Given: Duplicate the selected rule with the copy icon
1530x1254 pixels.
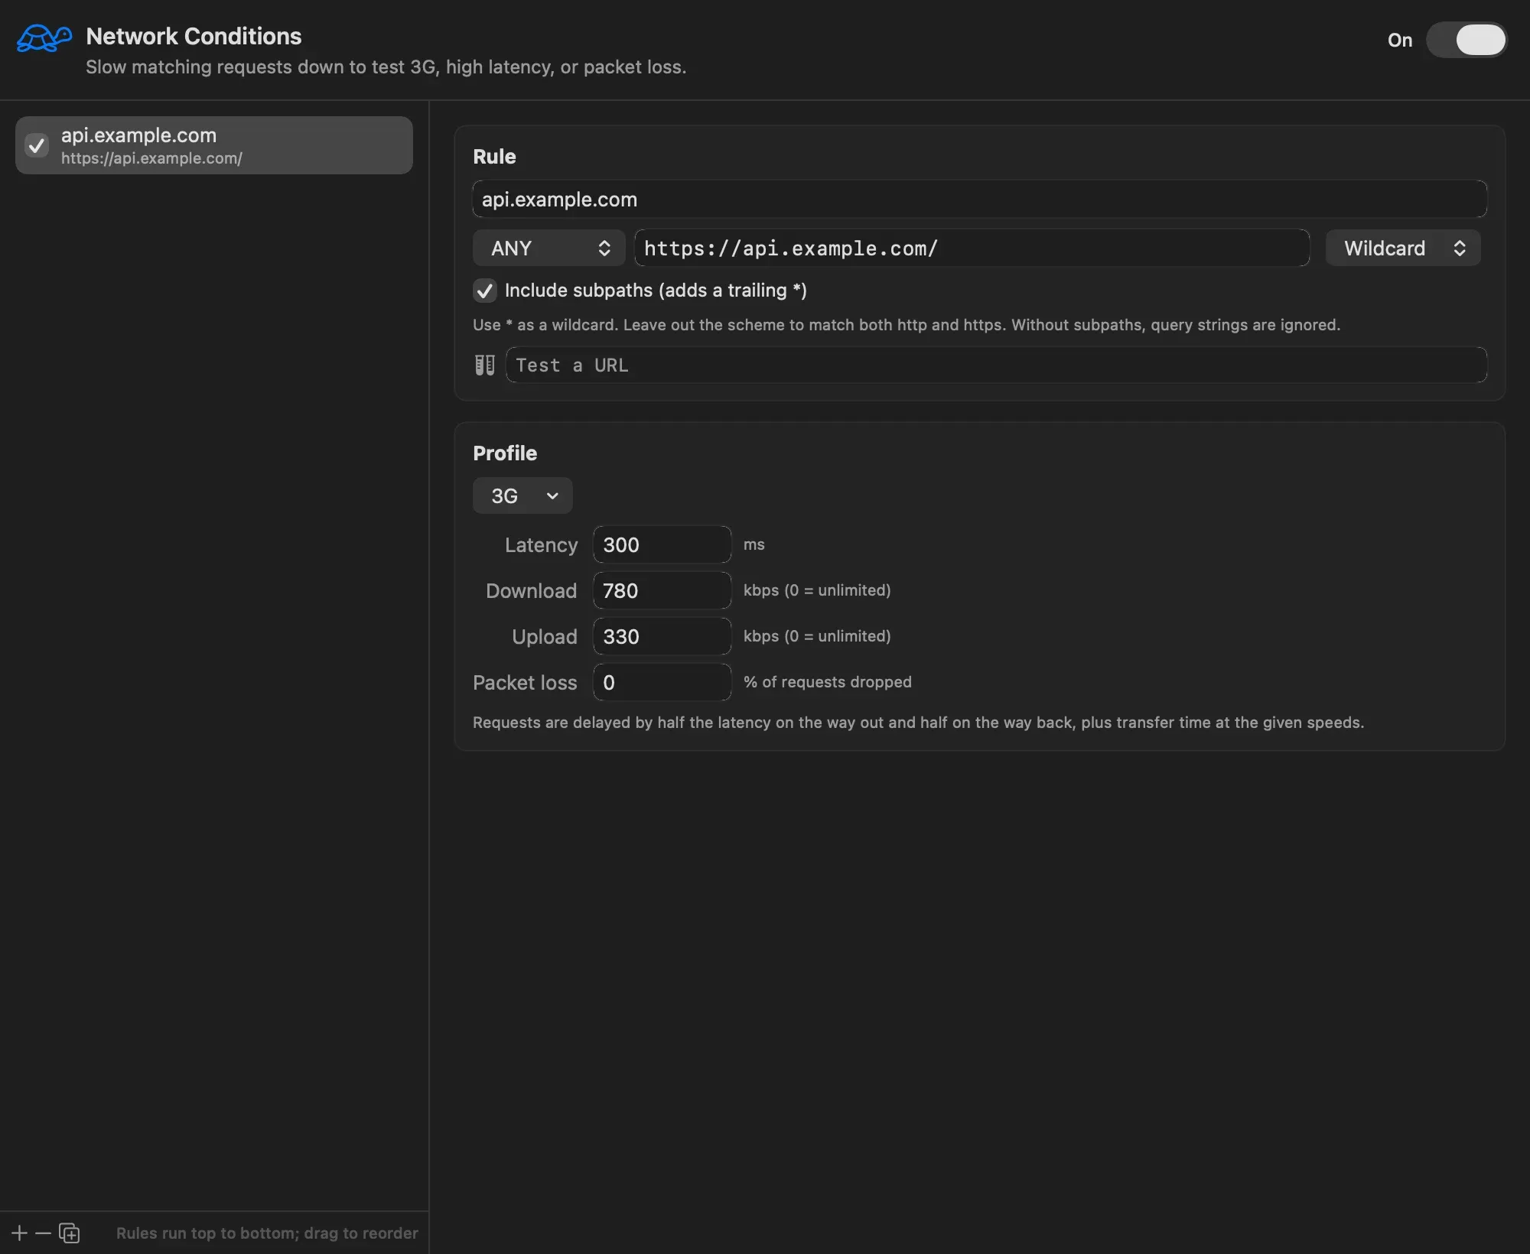Looking at the screenshot, I should coord(70,1233).
